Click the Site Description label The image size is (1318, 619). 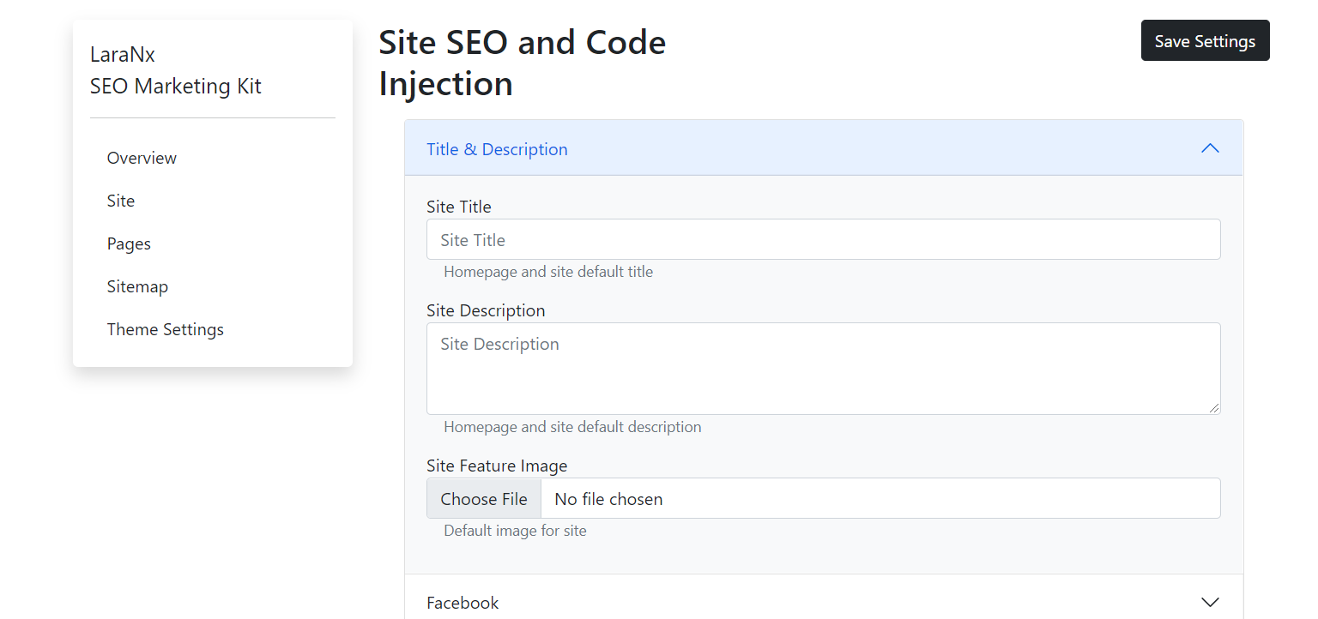[486, 310]
